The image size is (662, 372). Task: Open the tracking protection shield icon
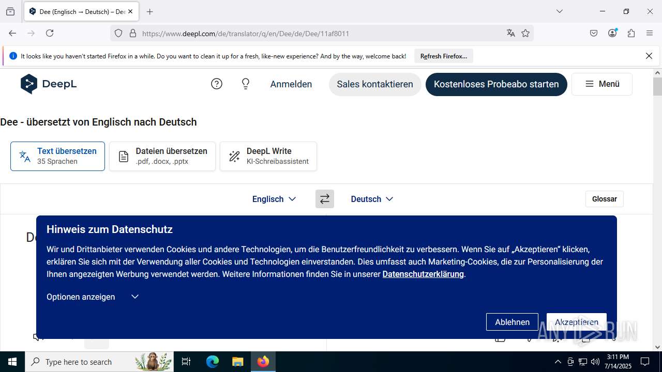[118, 33]
